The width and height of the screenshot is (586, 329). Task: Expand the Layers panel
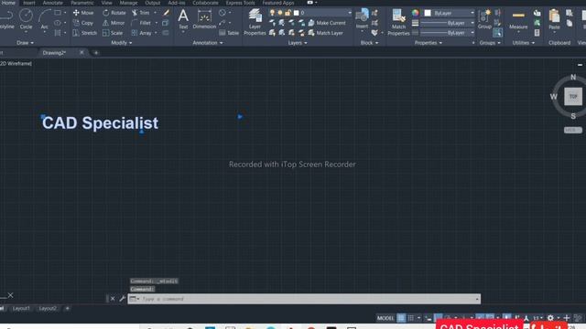click(298, 43)
